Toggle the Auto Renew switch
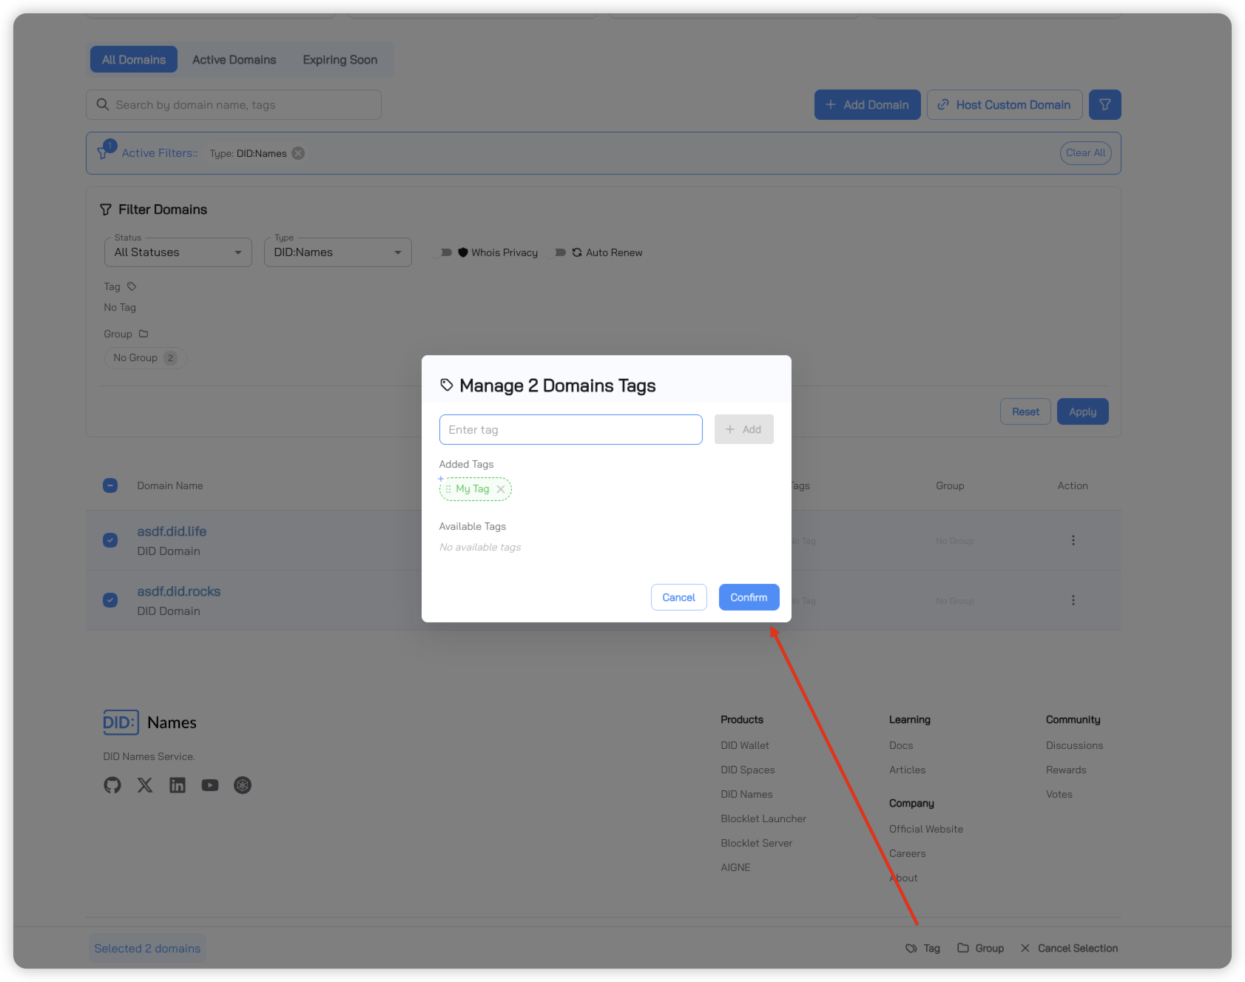Viewport: 1245px width, 982px height. click(x=559, y=252)
